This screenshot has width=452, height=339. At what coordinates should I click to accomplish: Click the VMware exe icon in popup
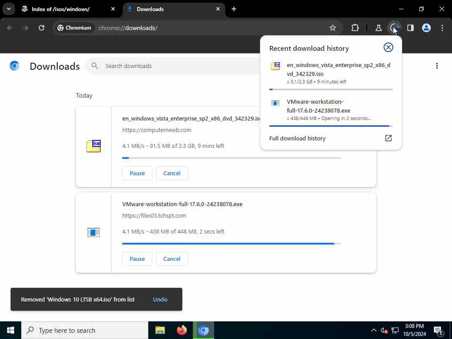(x=275, y=103)
